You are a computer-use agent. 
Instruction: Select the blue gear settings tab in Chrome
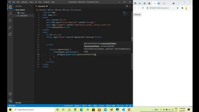click(159, 3)
